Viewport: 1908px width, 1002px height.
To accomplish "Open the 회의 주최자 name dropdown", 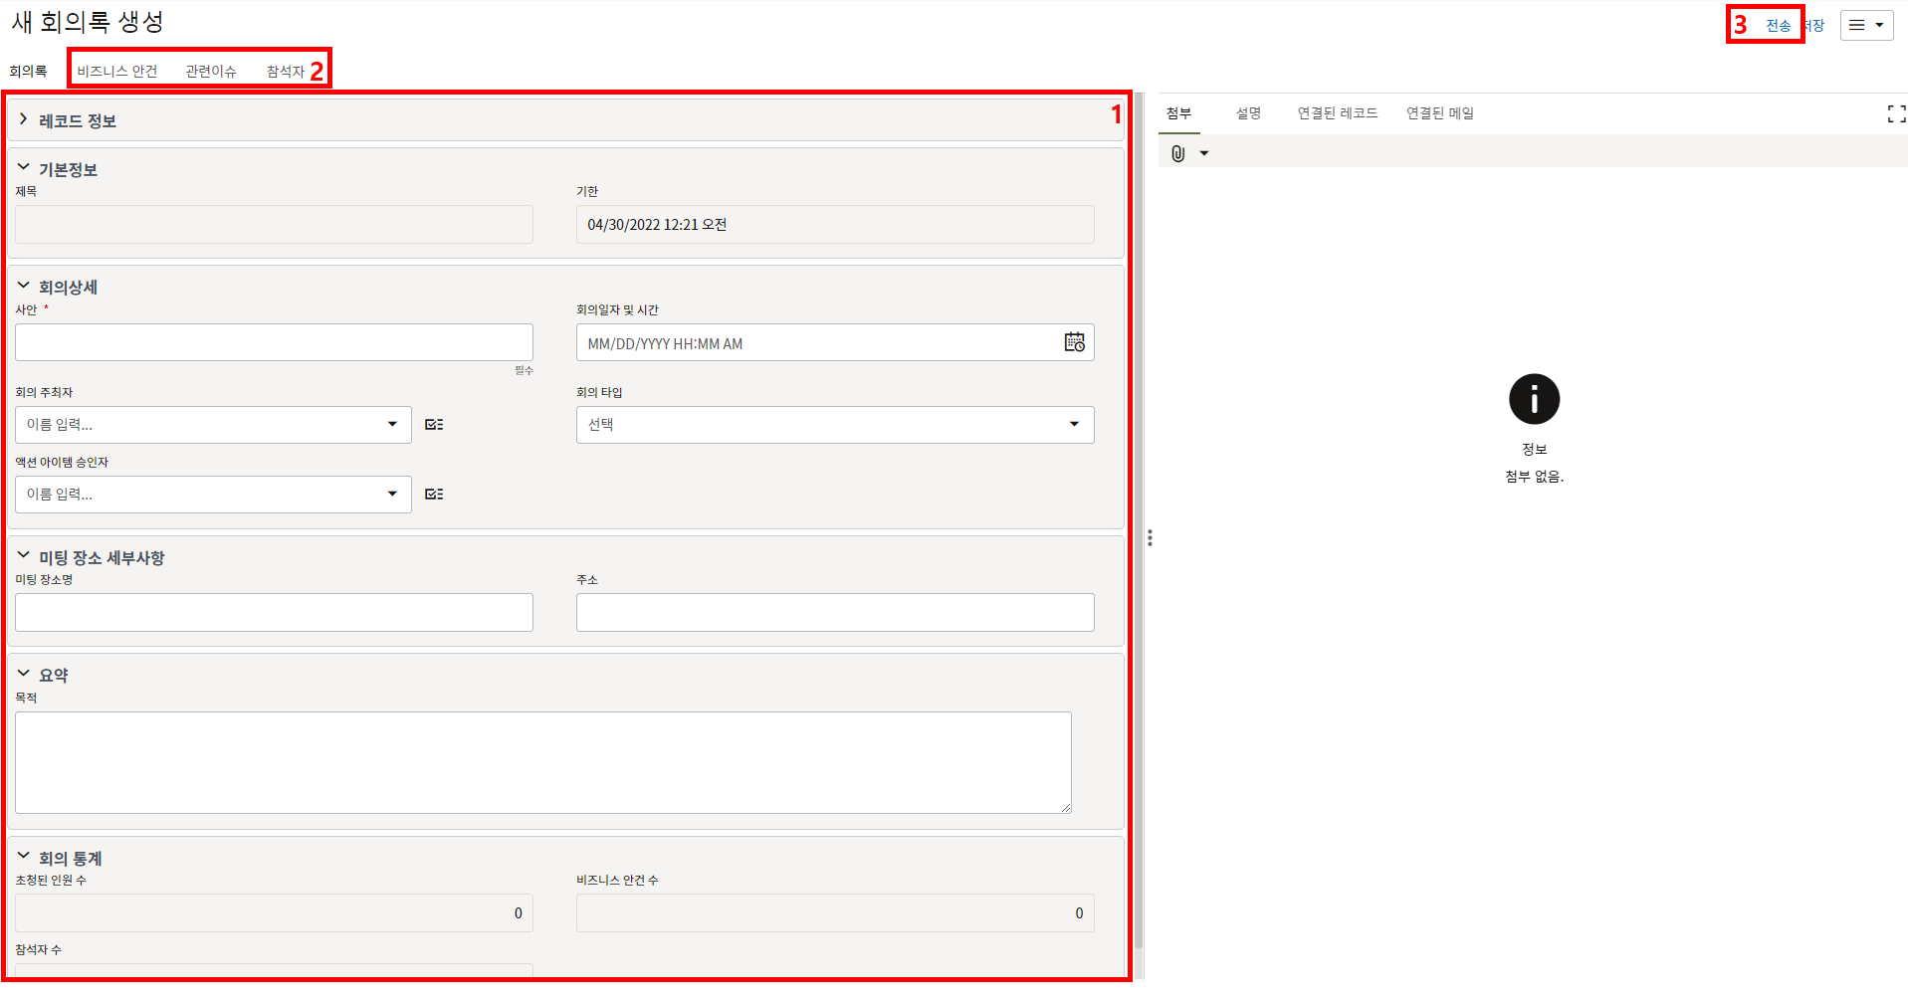I will (213, 425).
